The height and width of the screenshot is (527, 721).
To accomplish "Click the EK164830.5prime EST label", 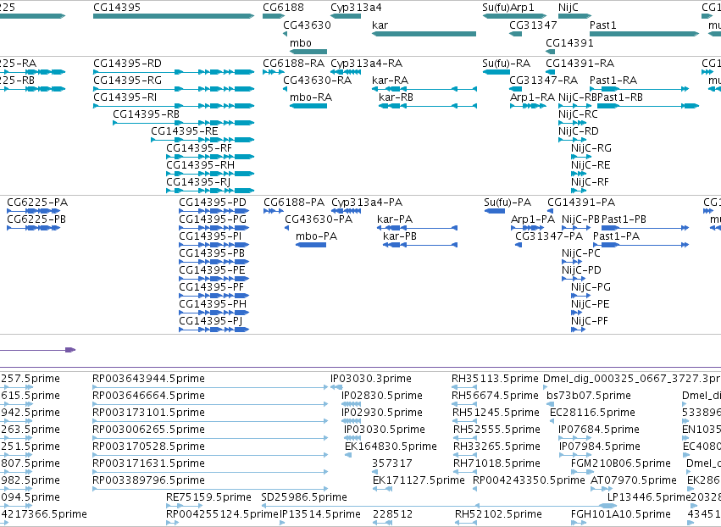I will pos(391,446).
